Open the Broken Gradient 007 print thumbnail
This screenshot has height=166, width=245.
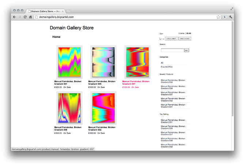(137, 62)
